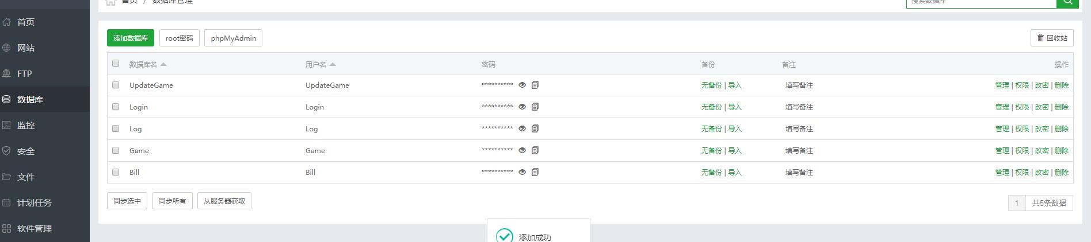Sort by database name column arrow
Viewport: 1091px width, 242px height.
tap(163, 64)
